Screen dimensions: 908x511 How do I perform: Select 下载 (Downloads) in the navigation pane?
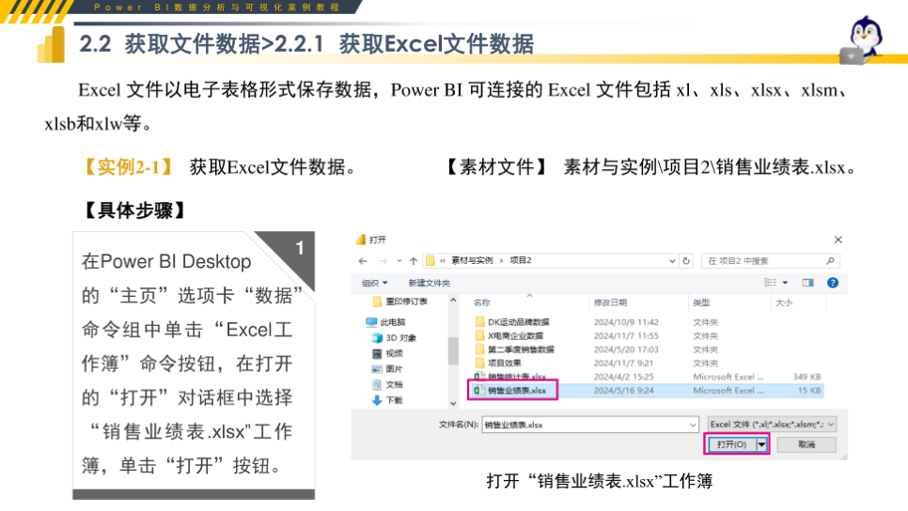[387, 400]
